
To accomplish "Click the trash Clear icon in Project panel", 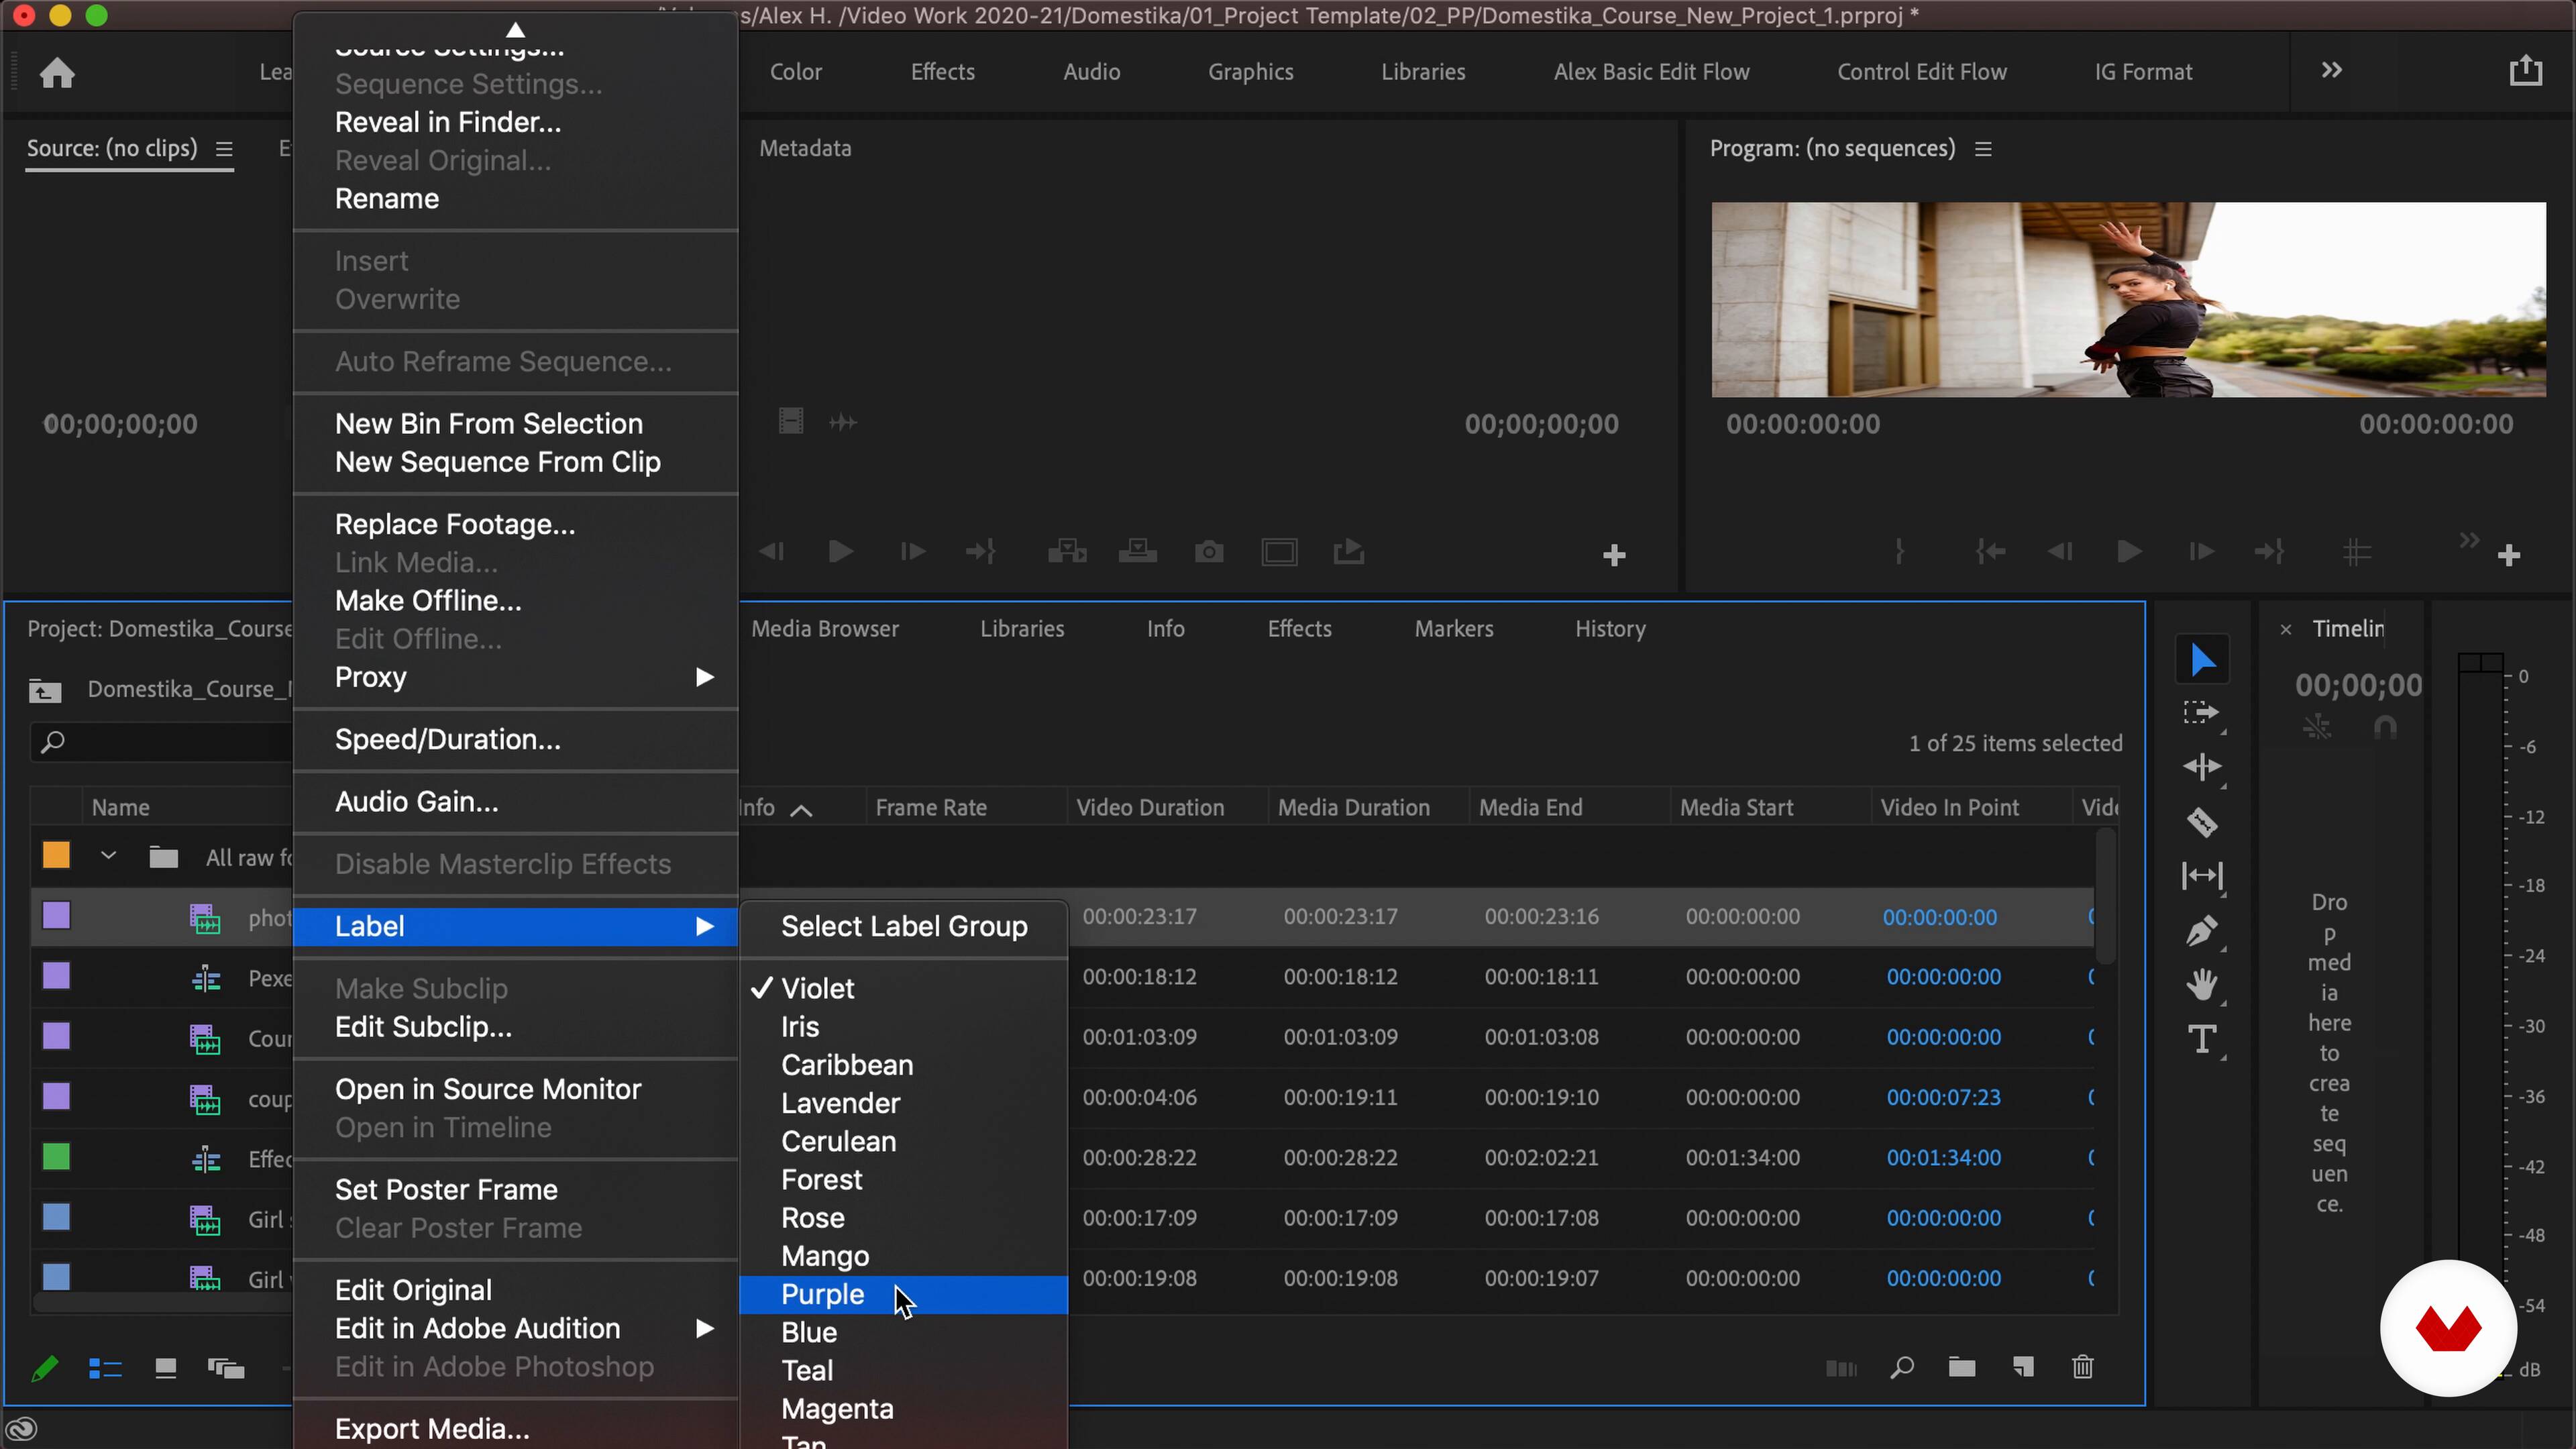I will click(2082, 1367).
